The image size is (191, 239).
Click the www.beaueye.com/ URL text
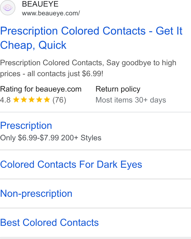click(x=51, y=13)
